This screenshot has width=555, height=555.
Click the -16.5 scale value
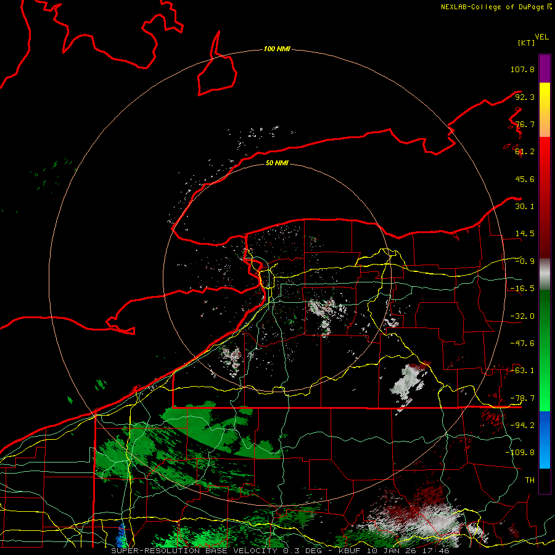pyautogui.click(x=522, y=289)
